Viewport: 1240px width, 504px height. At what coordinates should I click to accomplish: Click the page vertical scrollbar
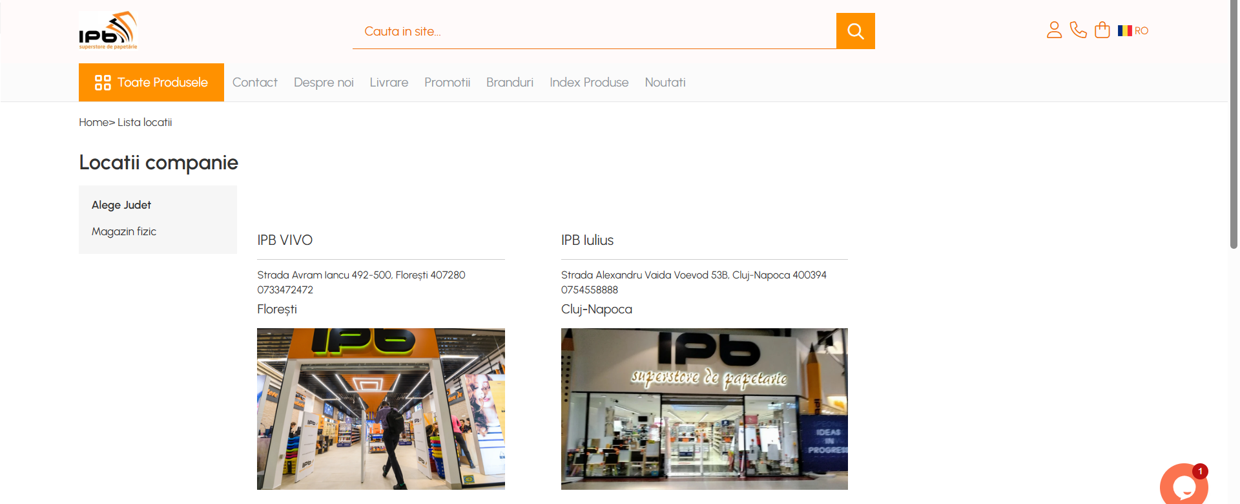click(x=1234, y=129)
